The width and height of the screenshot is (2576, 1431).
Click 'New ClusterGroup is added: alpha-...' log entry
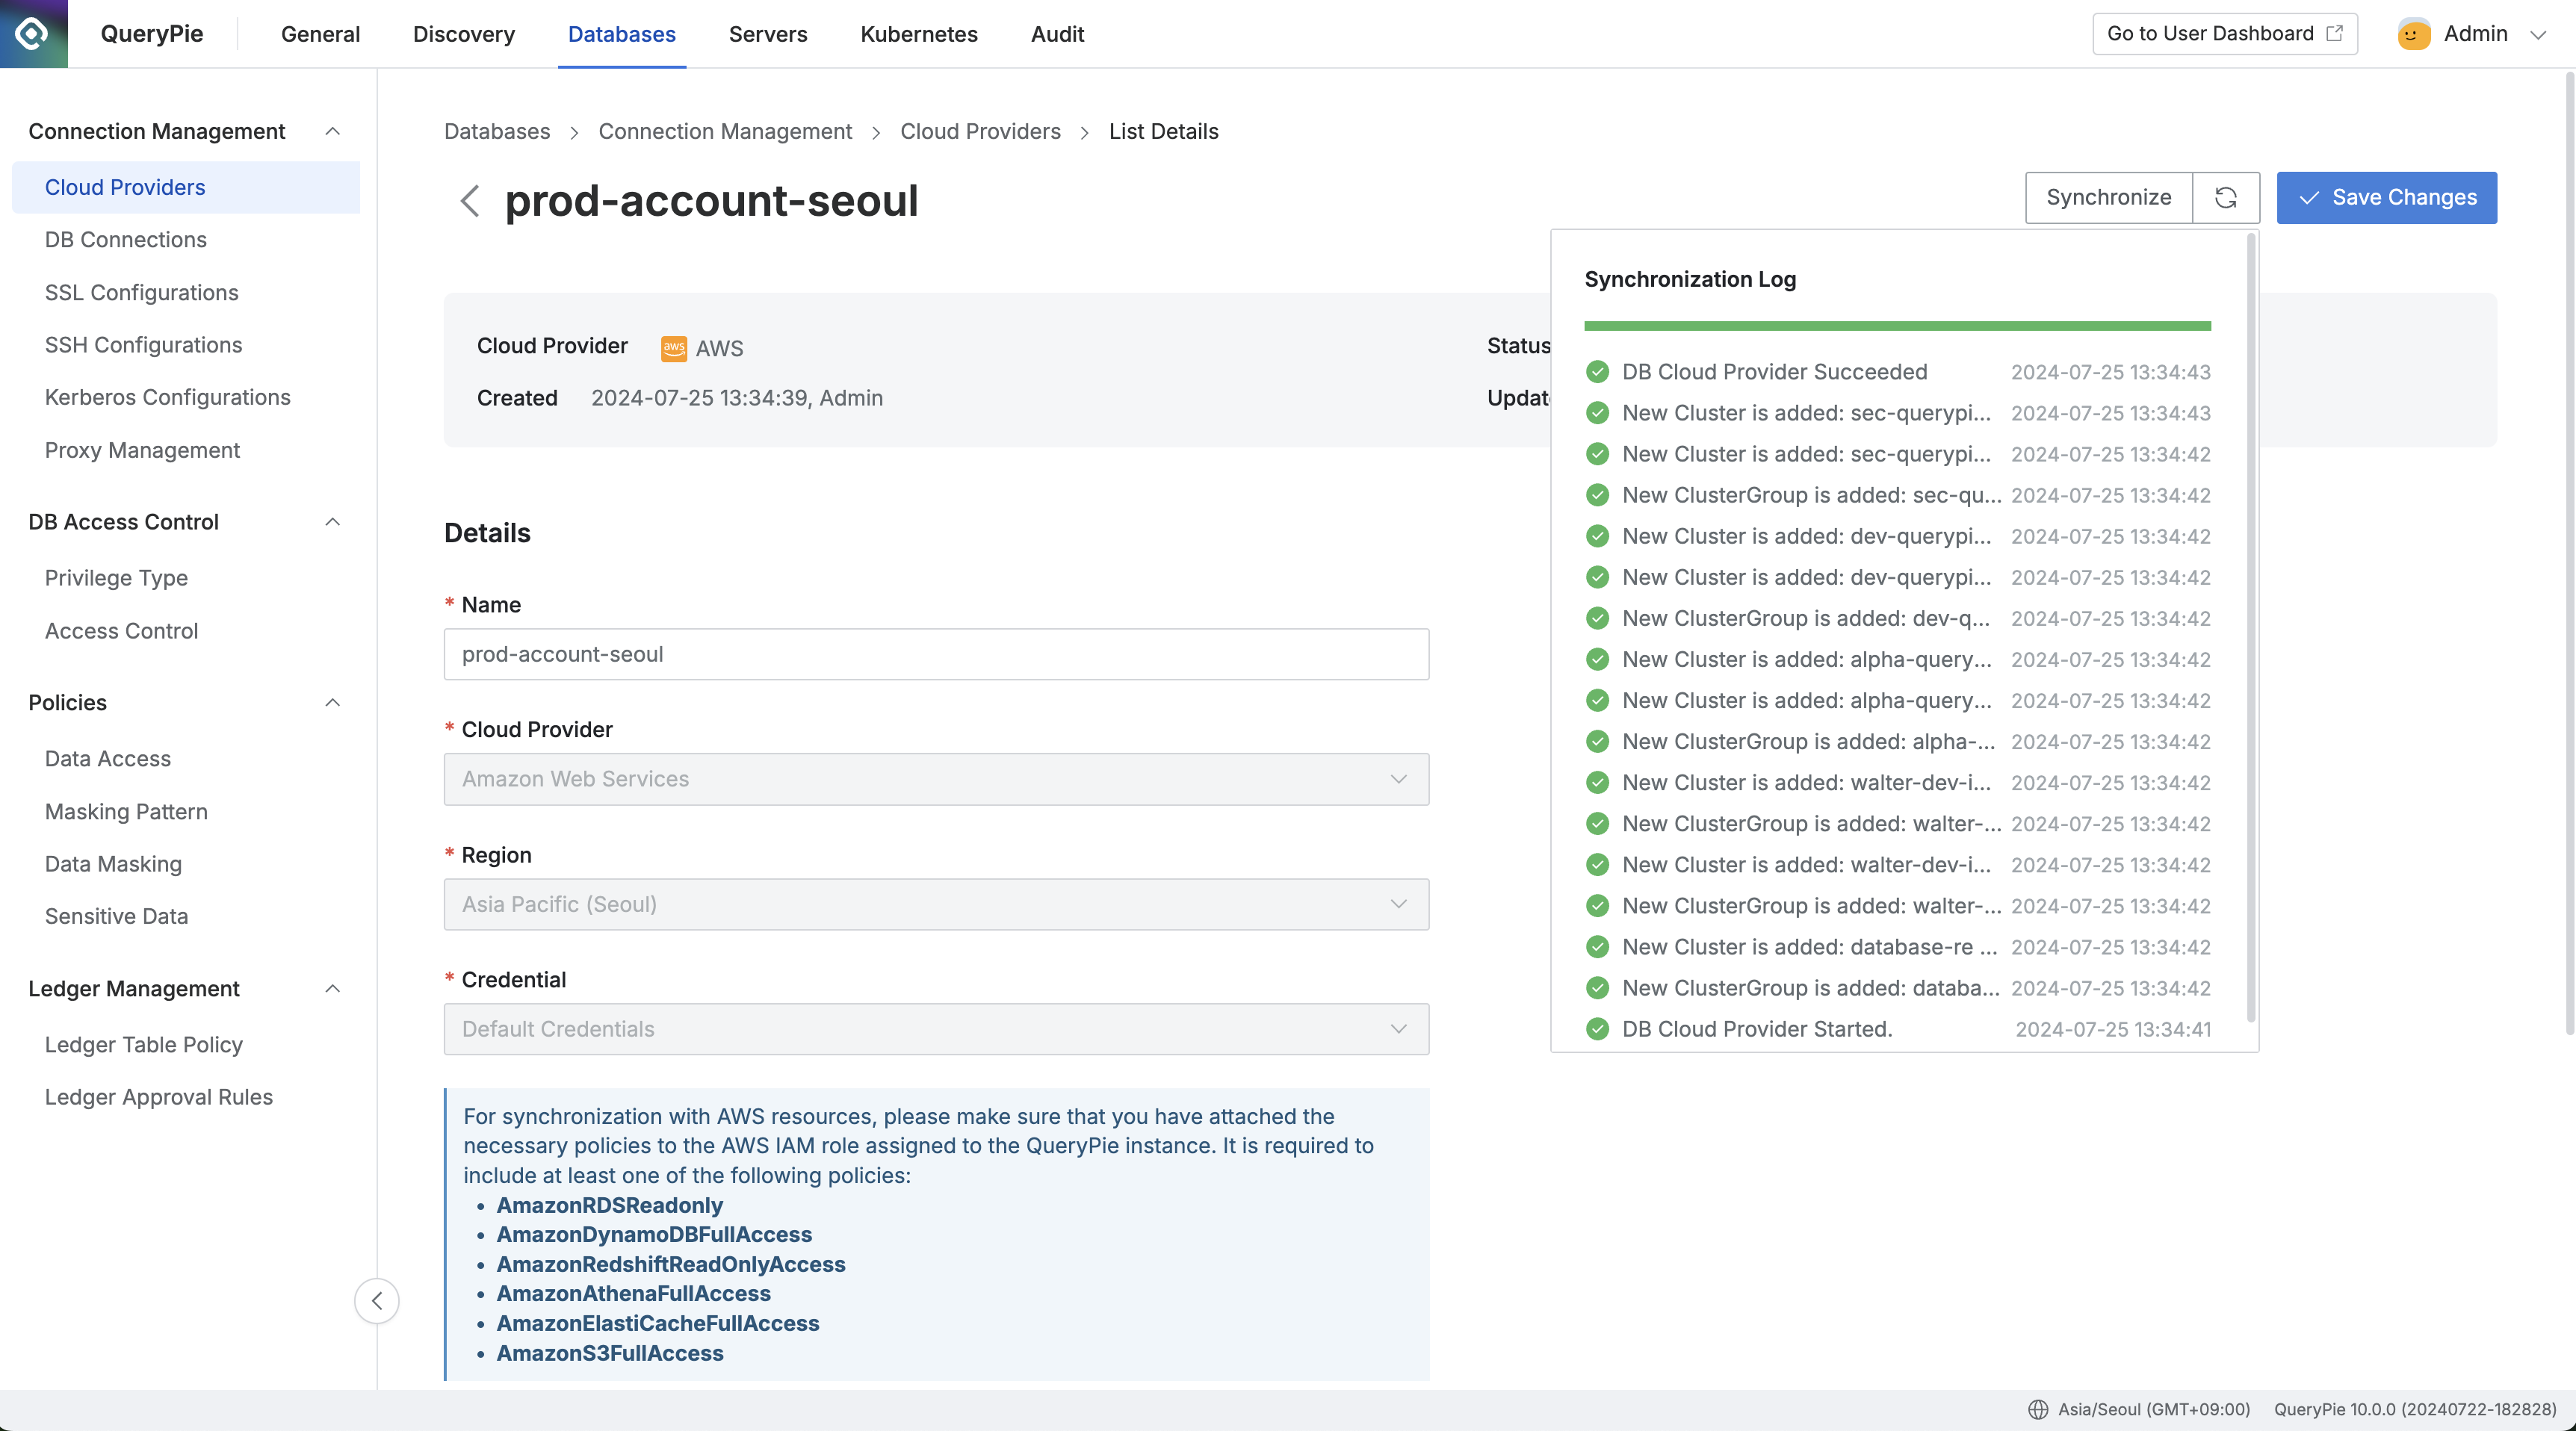1898,742
